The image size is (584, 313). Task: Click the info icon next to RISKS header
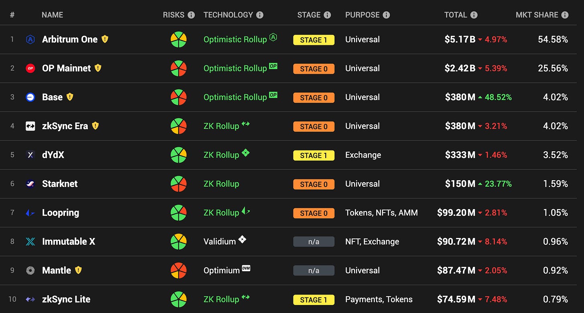[x=191, y=15]
